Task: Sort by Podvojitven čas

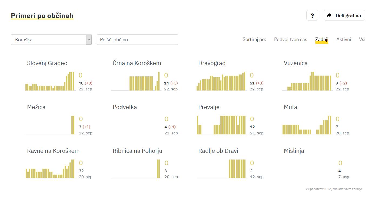Action: coord(290,39)
